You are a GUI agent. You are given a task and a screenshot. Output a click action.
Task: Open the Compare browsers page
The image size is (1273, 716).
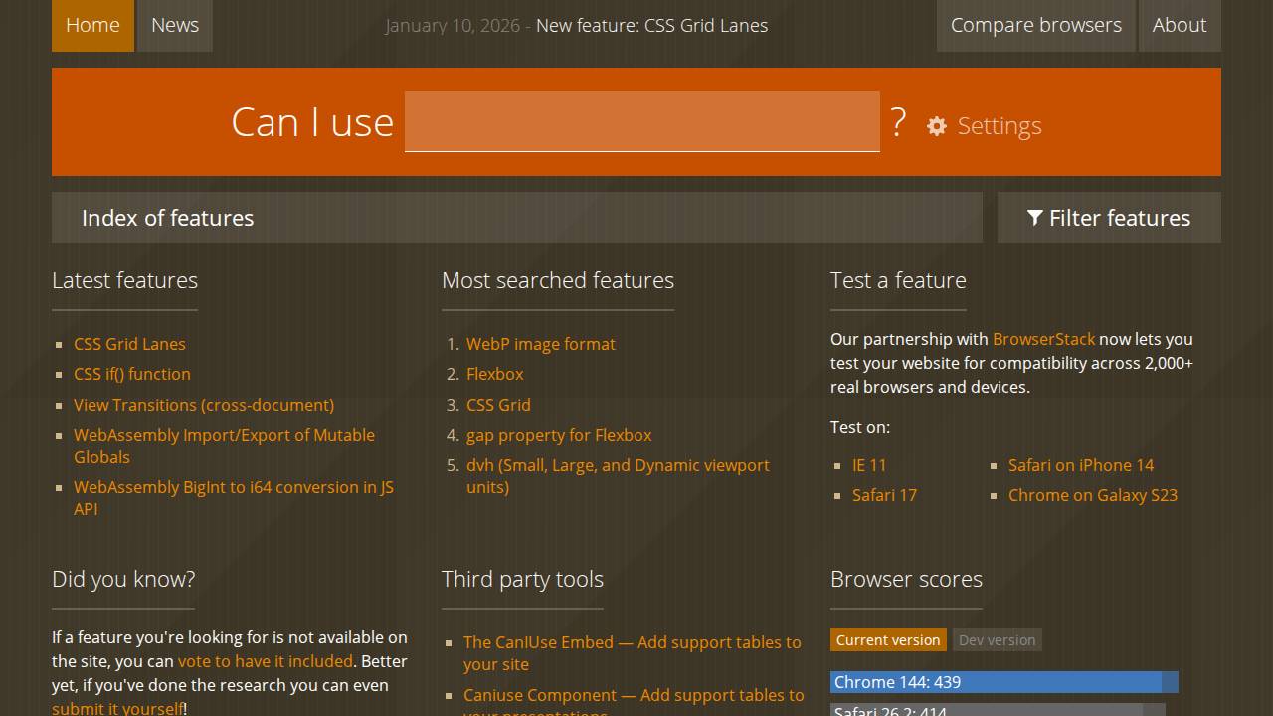point(1035,25)
